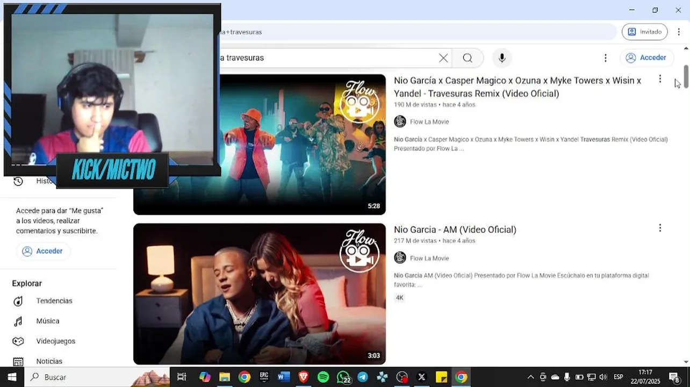Open the Nio Garcia - AM title
The height and width of the screenshot is (387, 690).
[455, 230]
